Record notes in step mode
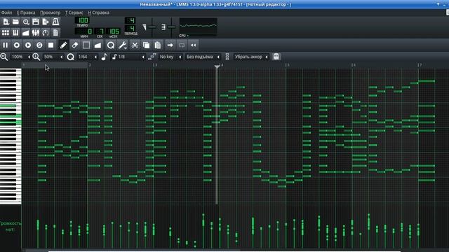The image size is (449, 252). (39, 45)
